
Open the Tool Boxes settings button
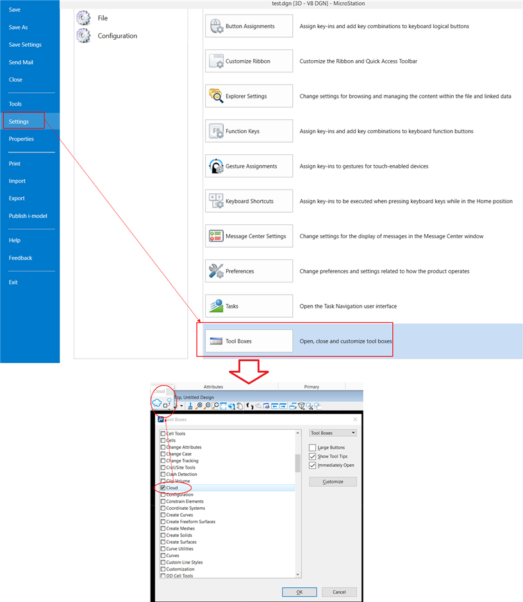(249, 341)
